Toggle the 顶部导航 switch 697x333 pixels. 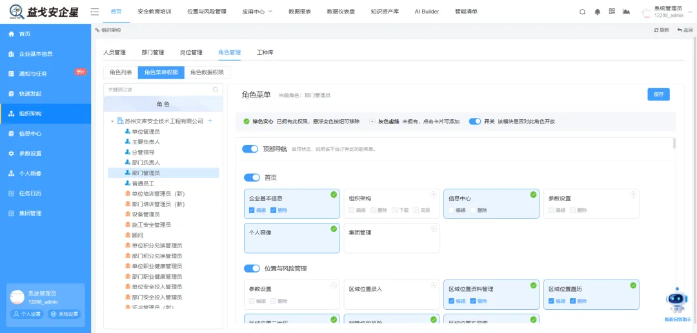click(x=250, y=149)
